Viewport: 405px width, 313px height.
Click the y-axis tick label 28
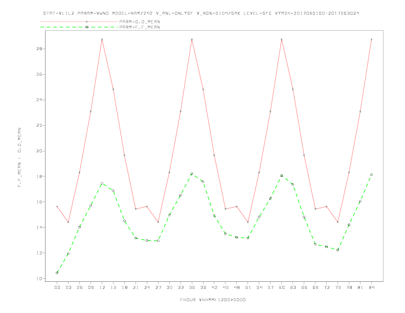click(x=39, y=49)
